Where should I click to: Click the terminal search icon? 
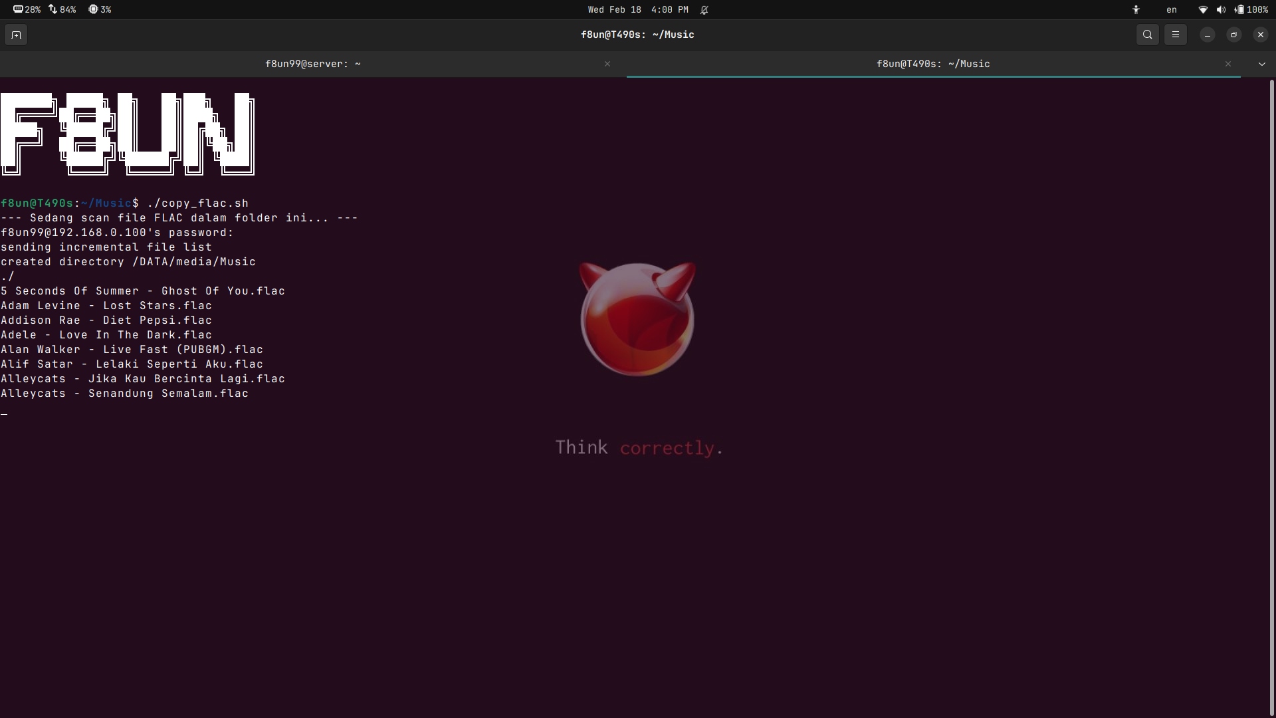point(1147,35)
